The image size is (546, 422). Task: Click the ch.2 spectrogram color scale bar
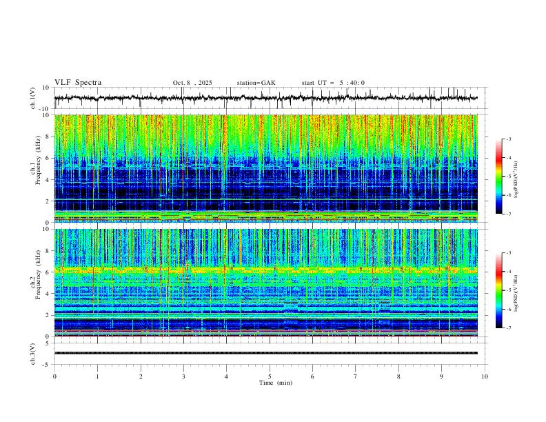(498, 290)
